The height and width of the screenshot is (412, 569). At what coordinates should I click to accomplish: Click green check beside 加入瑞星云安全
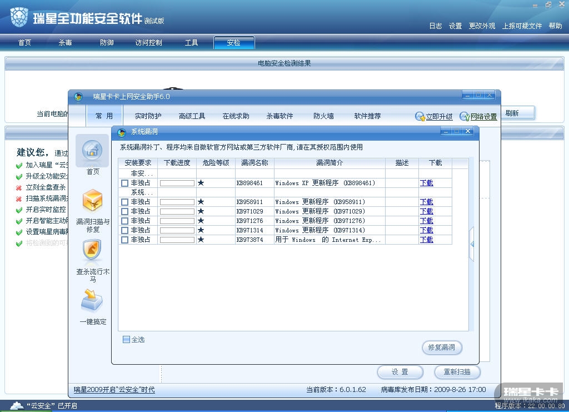pyautogui.click(x=19, y=166)
